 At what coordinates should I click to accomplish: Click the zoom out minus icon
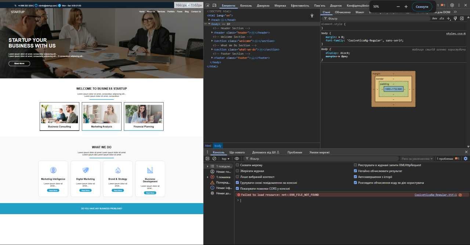(398, 7)
